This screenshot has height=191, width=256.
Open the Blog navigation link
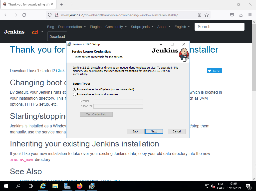click(51, 27)
